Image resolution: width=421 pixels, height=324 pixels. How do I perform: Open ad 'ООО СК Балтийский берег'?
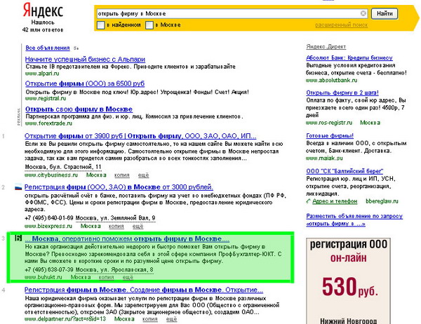345,171
